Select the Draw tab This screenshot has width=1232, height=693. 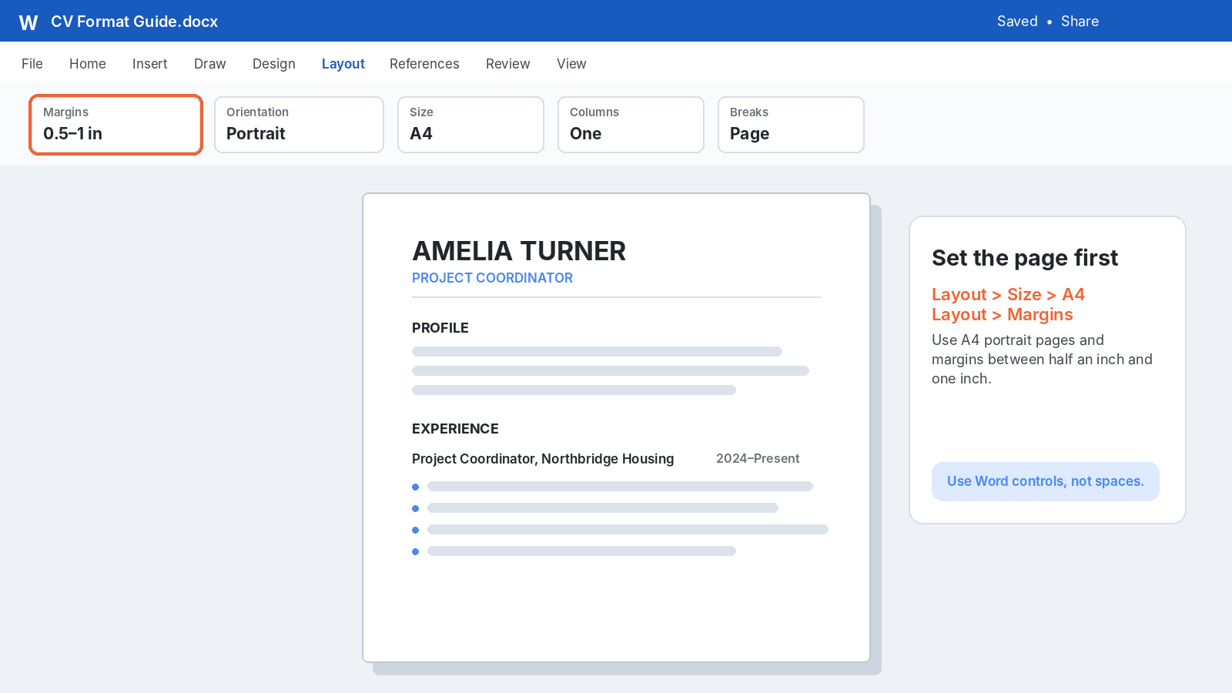click(x=210, y=64)
